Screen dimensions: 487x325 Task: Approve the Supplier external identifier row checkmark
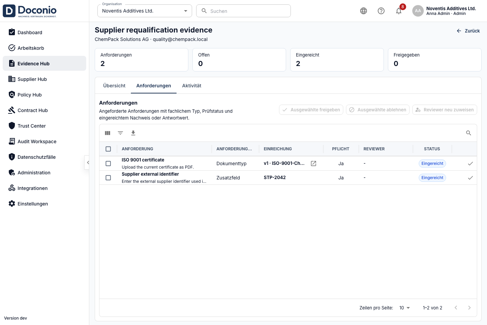tap(470, 178)
